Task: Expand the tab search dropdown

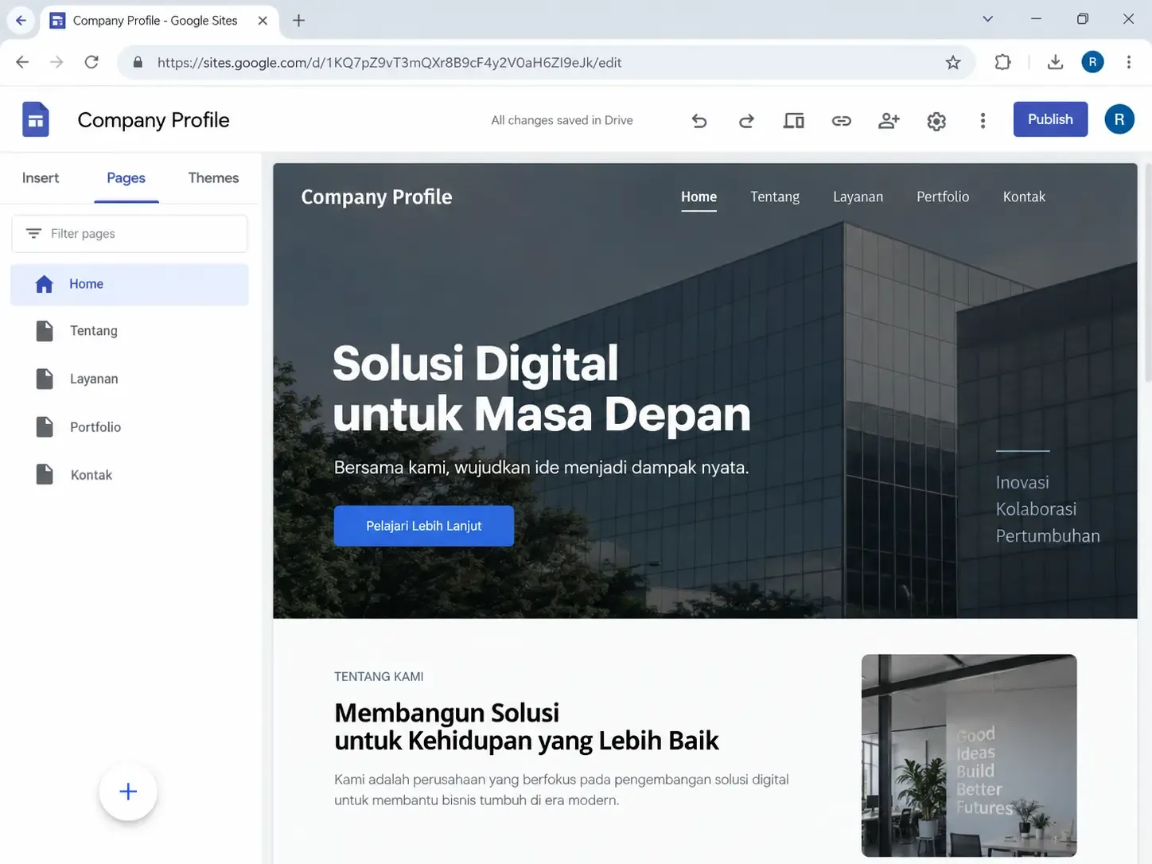Action: click(987, 19)
